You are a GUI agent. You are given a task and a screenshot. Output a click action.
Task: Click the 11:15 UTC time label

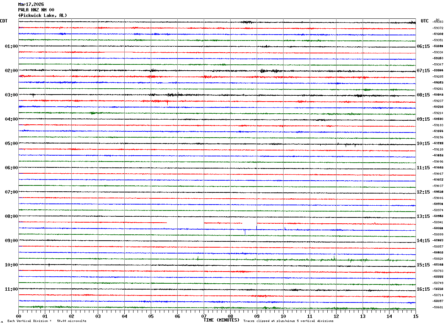click(x=423, y=168)
